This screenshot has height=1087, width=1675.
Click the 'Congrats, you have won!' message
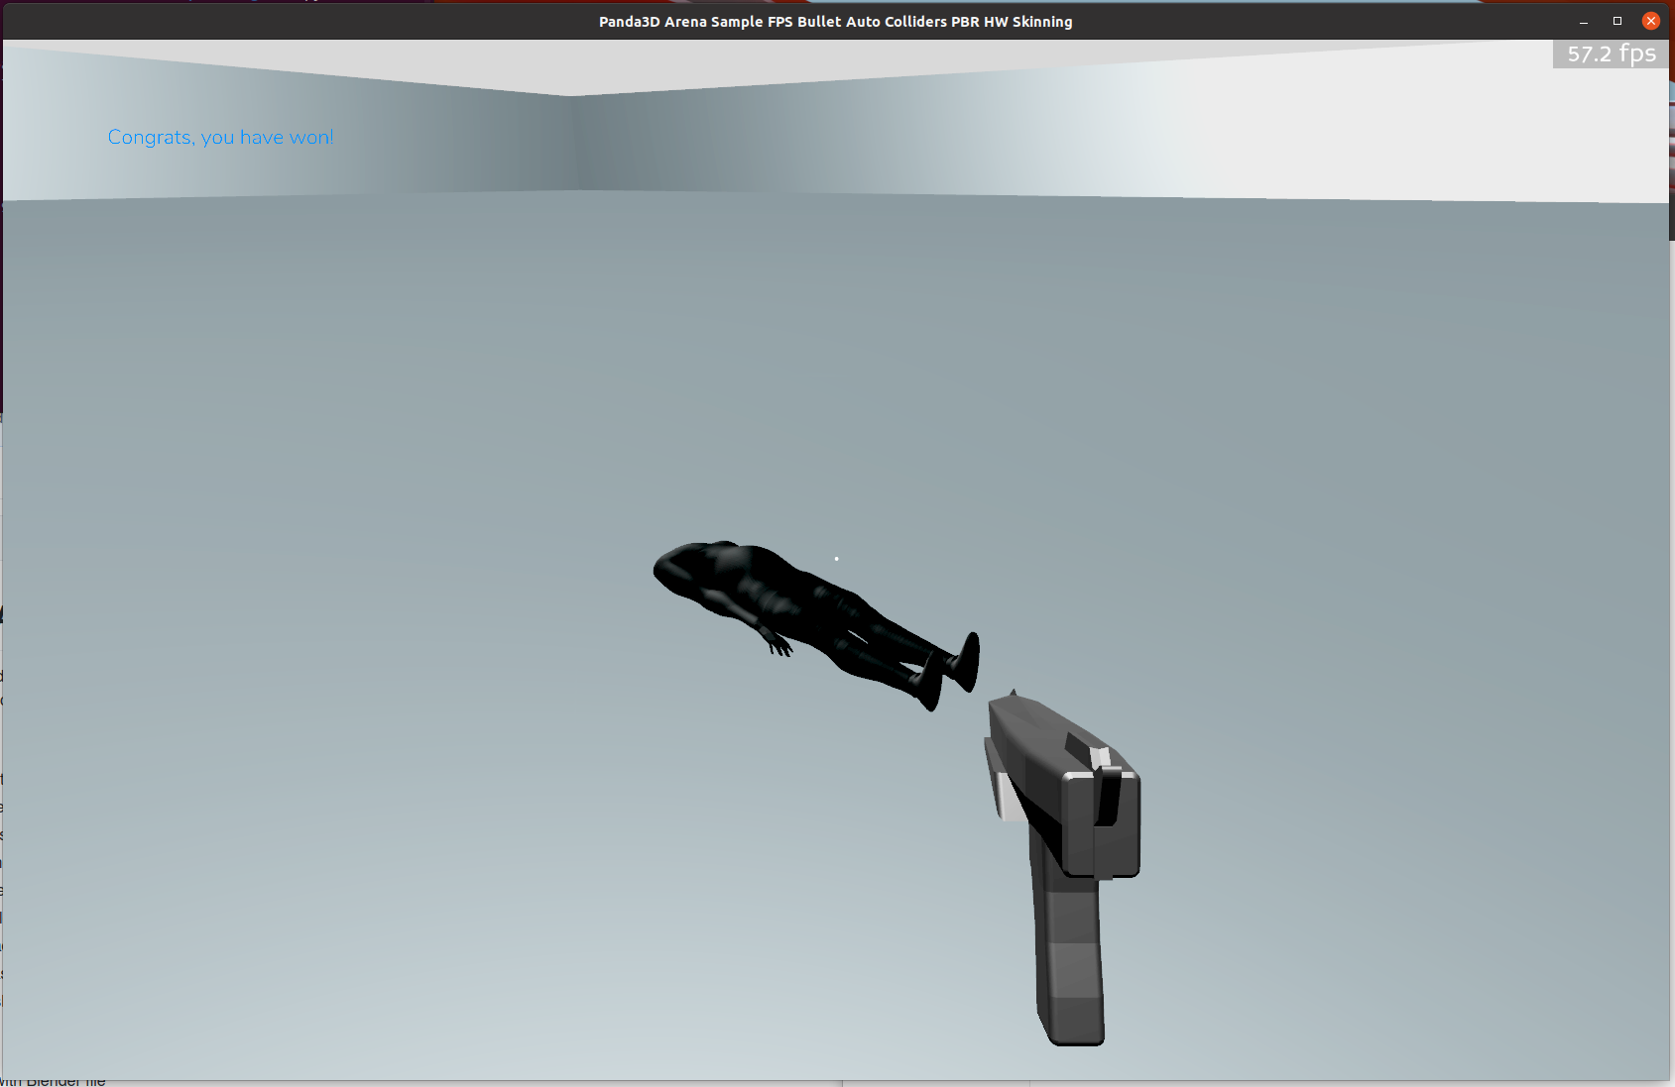point(219,137)
